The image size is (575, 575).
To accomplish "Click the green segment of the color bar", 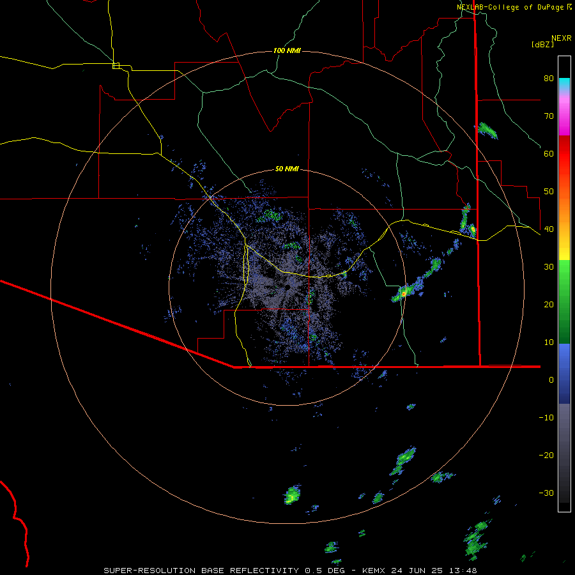I will tap(564, 302).
